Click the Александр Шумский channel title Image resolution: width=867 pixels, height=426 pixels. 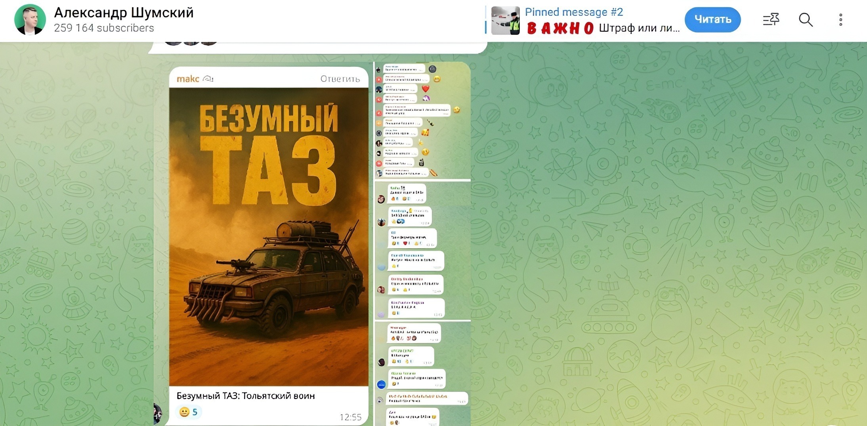[124, 13]
